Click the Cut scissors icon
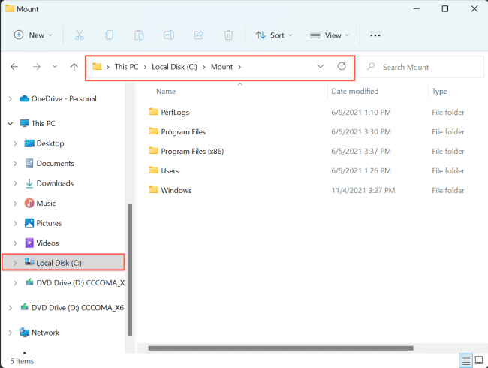The height and width of the screenshot is (368, 488). click(x=79, y=35)
